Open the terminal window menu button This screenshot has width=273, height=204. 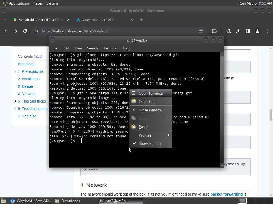(52, 40)
